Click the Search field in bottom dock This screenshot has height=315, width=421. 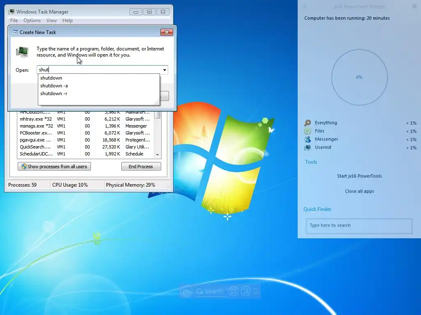(214, 292)
